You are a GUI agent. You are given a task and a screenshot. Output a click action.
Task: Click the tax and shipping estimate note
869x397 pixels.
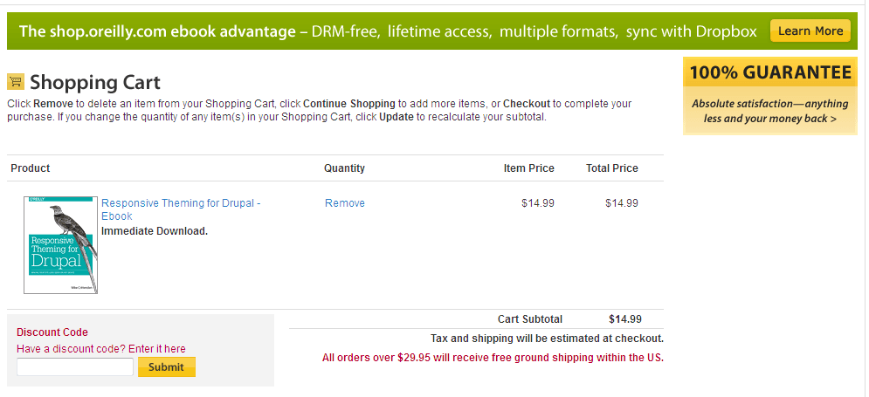click(x=547, y=339)
